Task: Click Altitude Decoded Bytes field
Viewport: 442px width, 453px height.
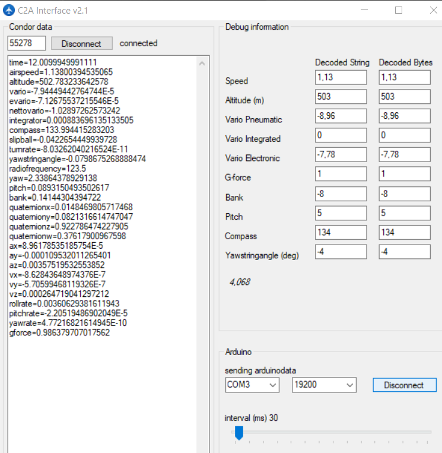Action: pyautogui.click(x=405, y=97)
